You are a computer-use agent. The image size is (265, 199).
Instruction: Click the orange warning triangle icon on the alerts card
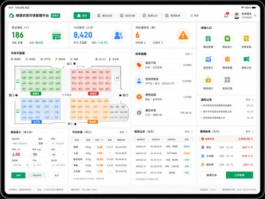183,35
